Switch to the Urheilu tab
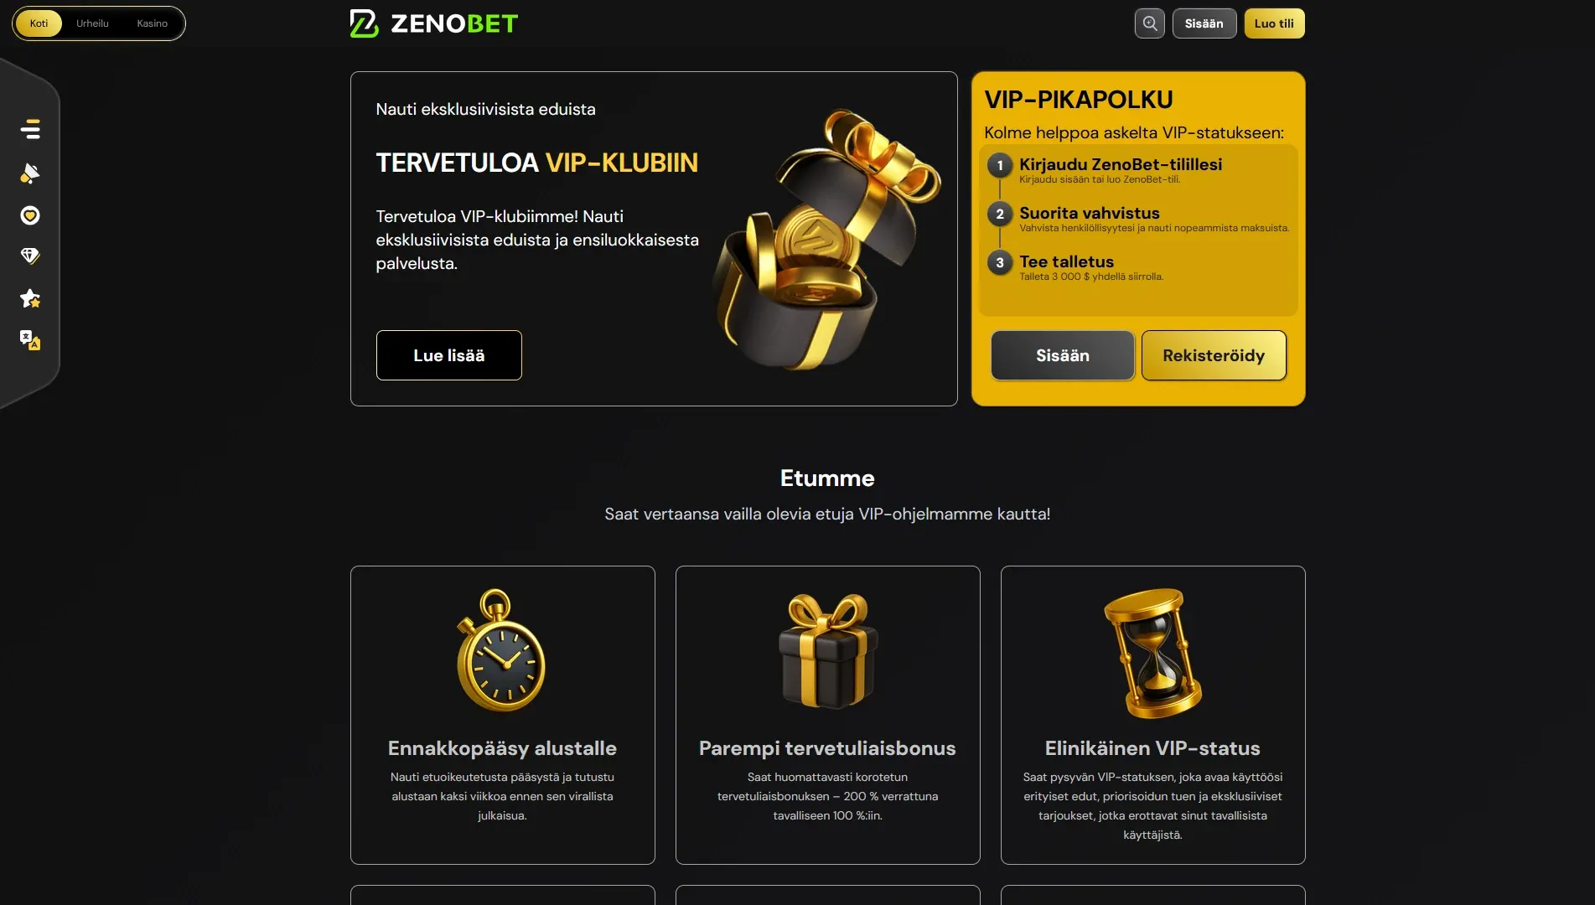 tap(92, 23)
